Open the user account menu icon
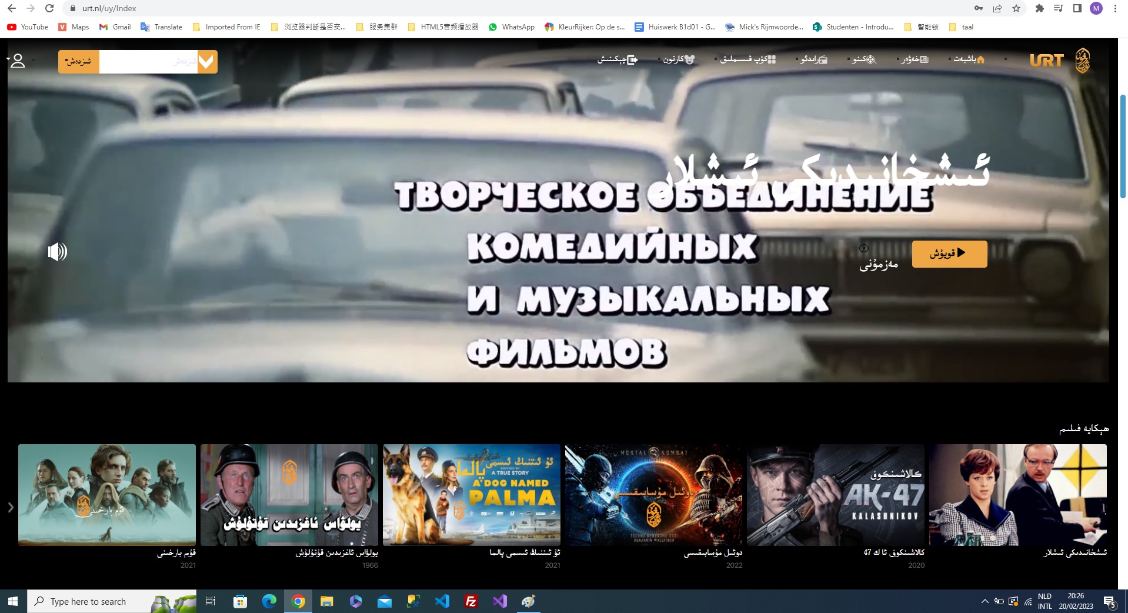The image size is (1128, 613). click(18, 61)
